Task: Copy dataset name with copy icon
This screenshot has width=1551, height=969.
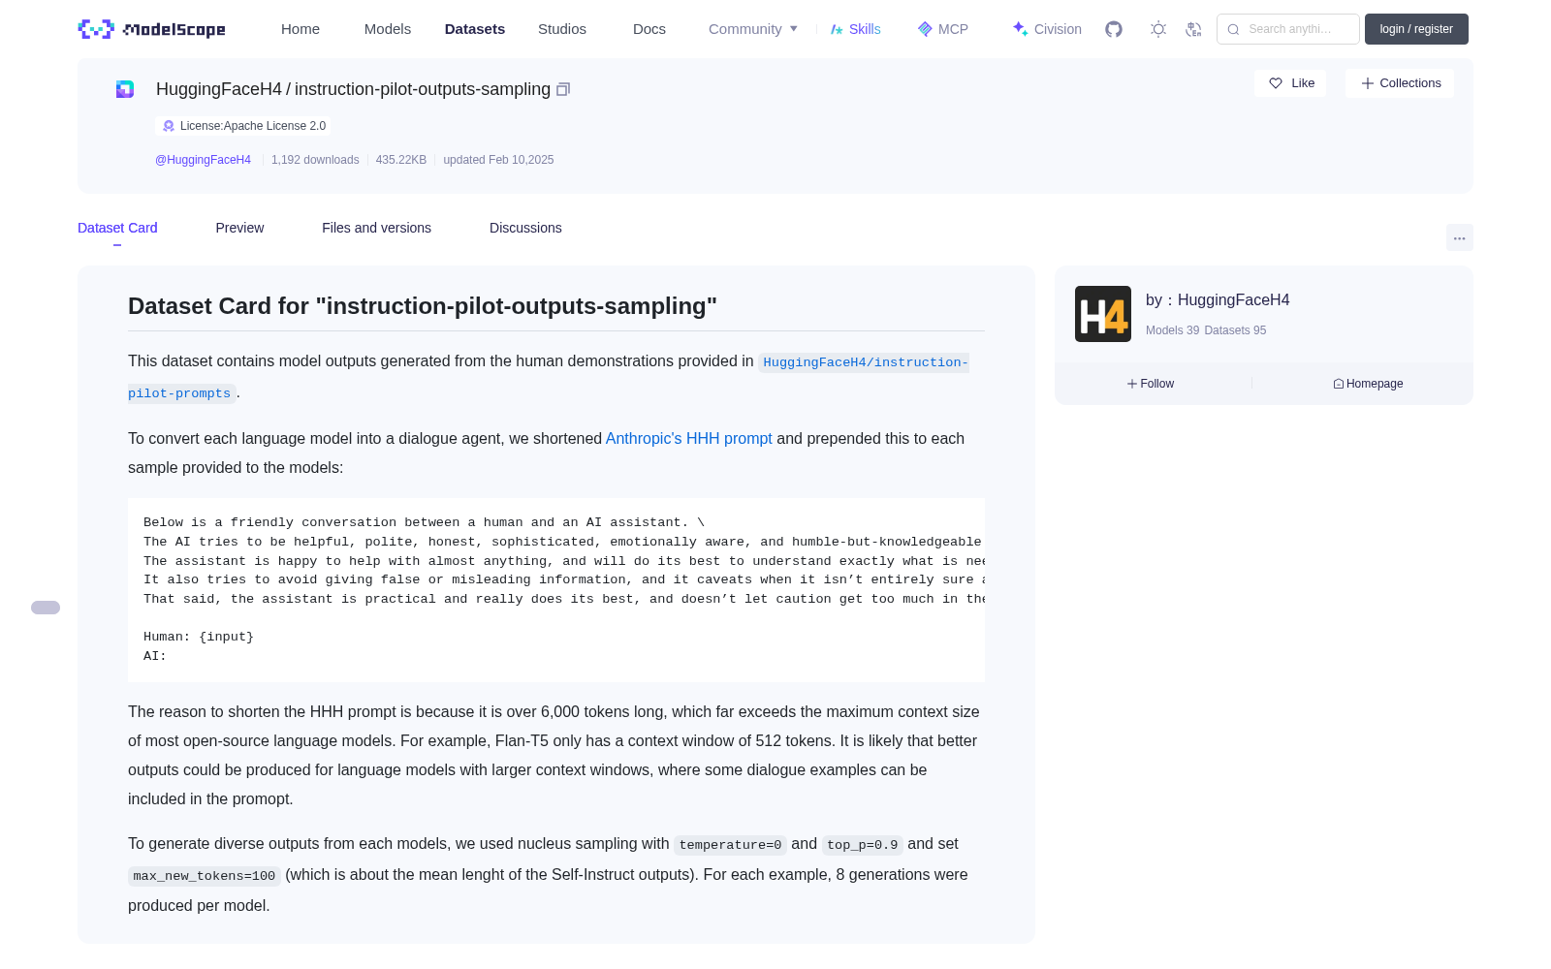Action: point(563,89)
